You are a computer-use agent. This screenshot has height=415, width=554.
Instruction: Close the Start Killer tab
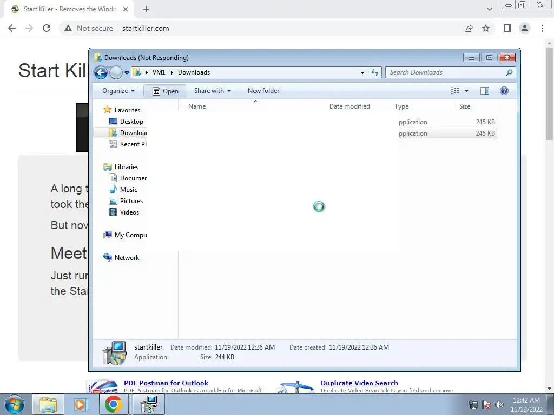point(126,9)
